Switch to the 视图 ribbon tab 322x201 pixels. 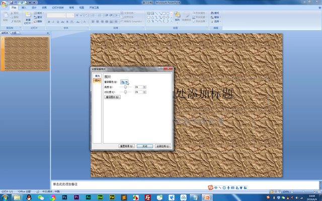click(x=82, y=8)
